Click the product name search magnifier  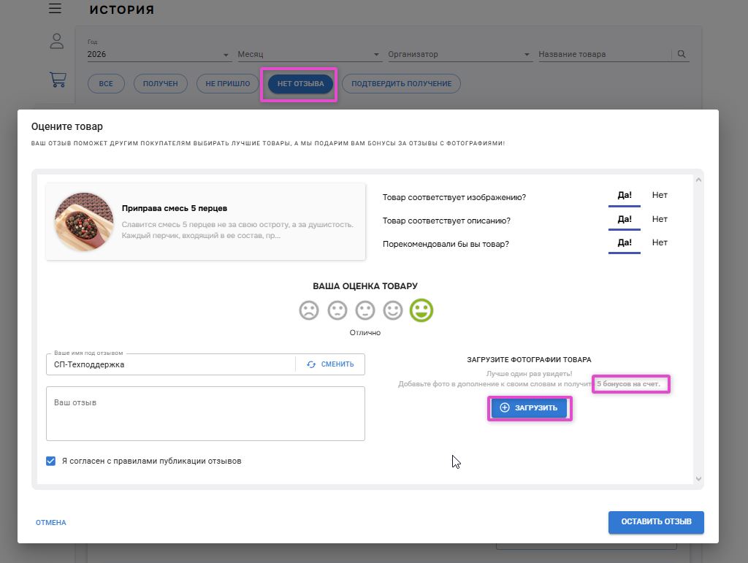(682, 54)
